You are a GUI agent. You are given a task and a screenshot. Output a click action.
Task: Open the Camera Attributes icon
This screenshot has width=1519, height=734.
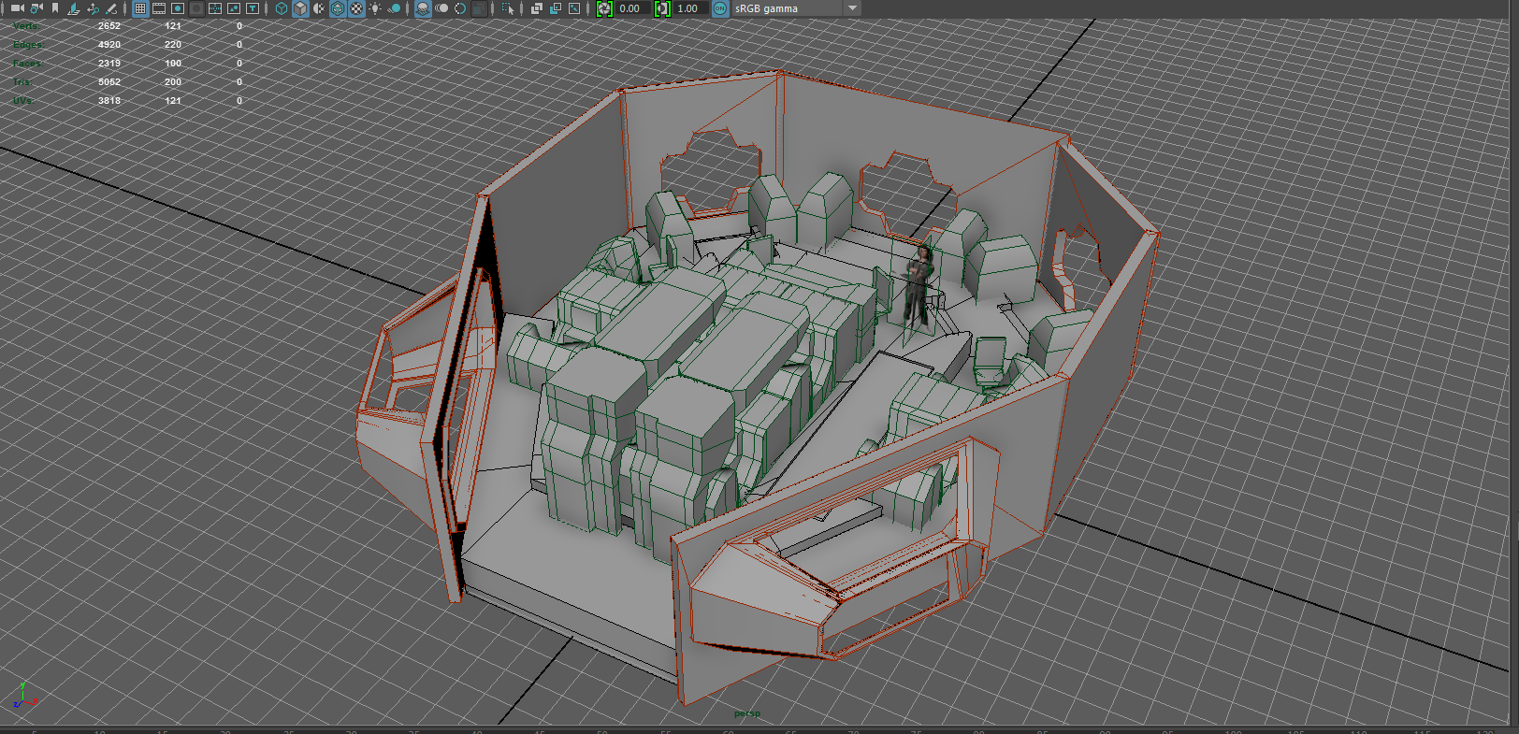coord(36,8)
